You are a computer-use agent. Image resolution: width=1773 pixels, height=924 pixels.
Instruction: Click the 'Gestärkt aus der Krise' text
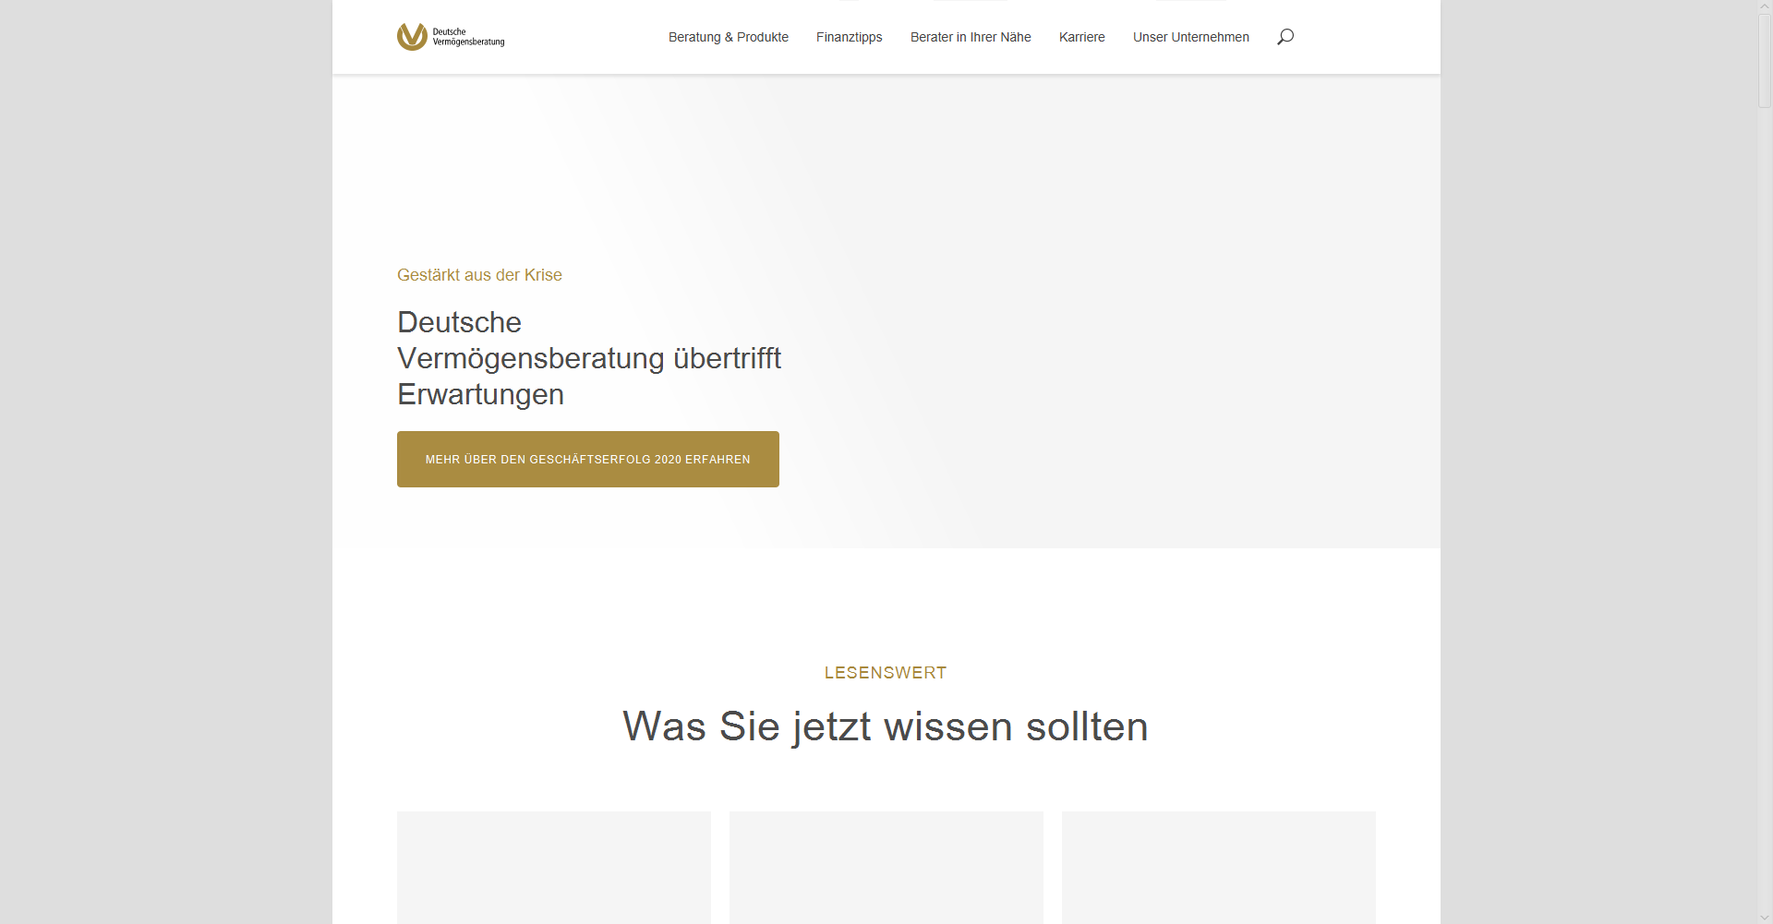pyautogui.click(x=479, y=275)
